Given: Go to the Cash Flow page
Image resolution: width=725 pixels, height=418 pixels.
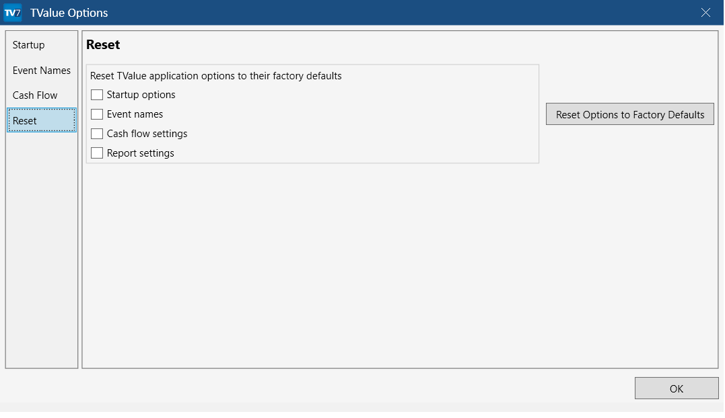Looking at the screenshot, I should 42,95.
